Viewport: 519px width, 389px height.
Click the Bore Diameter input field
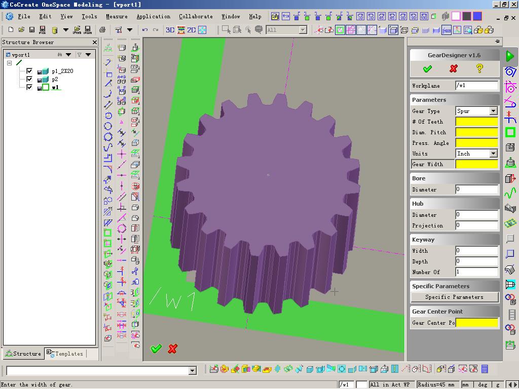point(476,189)
